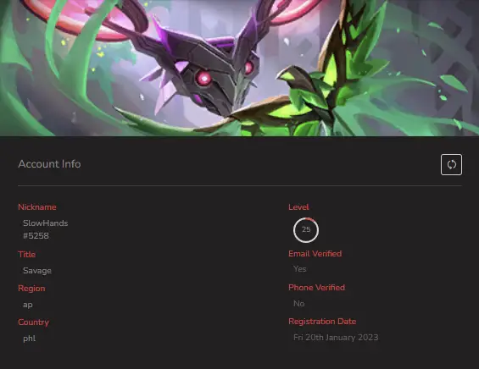Select the phl country value
The height and width of the screenshot is (369, 479).
click(x=30, y=339)
